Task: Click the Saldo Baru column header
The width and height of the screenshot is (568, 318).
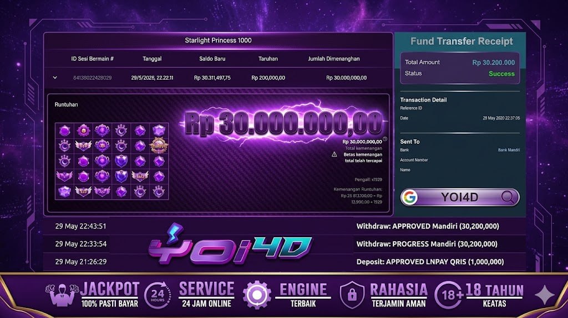Action: 212,59
